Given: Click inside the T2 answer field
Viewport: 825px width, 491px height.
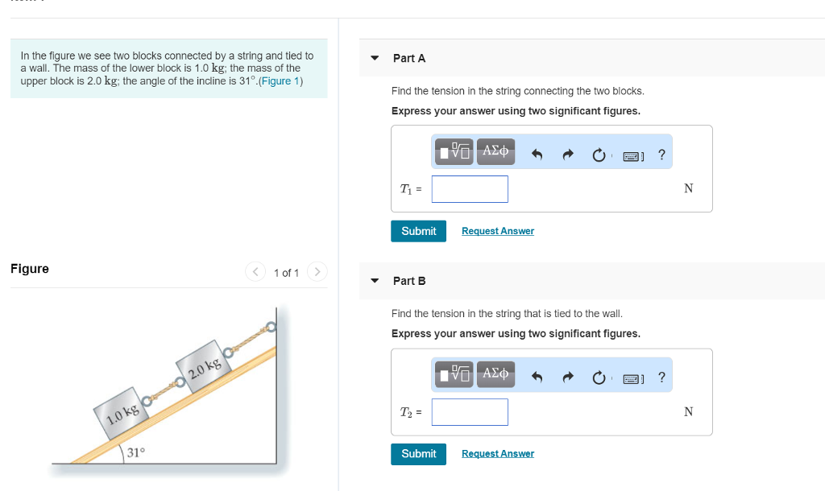Looking at the screenshot, I should [x=470, y=411].
